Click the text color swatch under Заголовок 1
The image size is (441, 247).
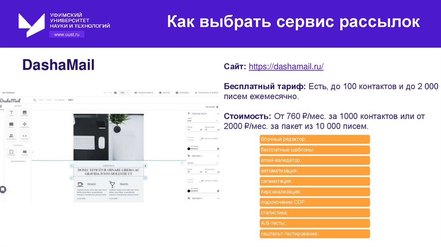[189, 191]
